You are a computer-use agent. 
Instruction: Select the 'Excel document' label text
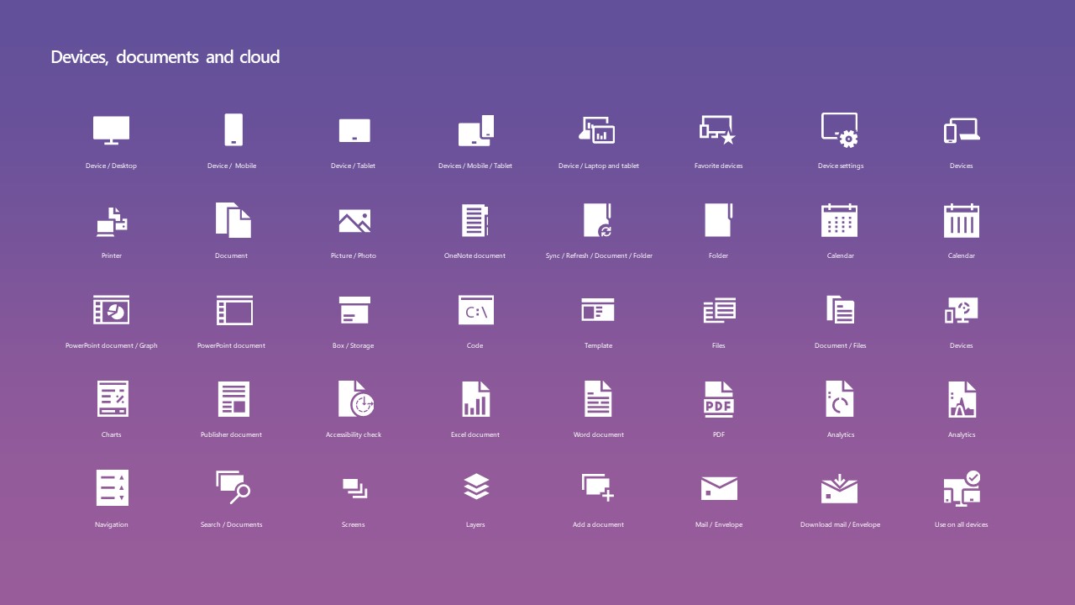[475, 434]
